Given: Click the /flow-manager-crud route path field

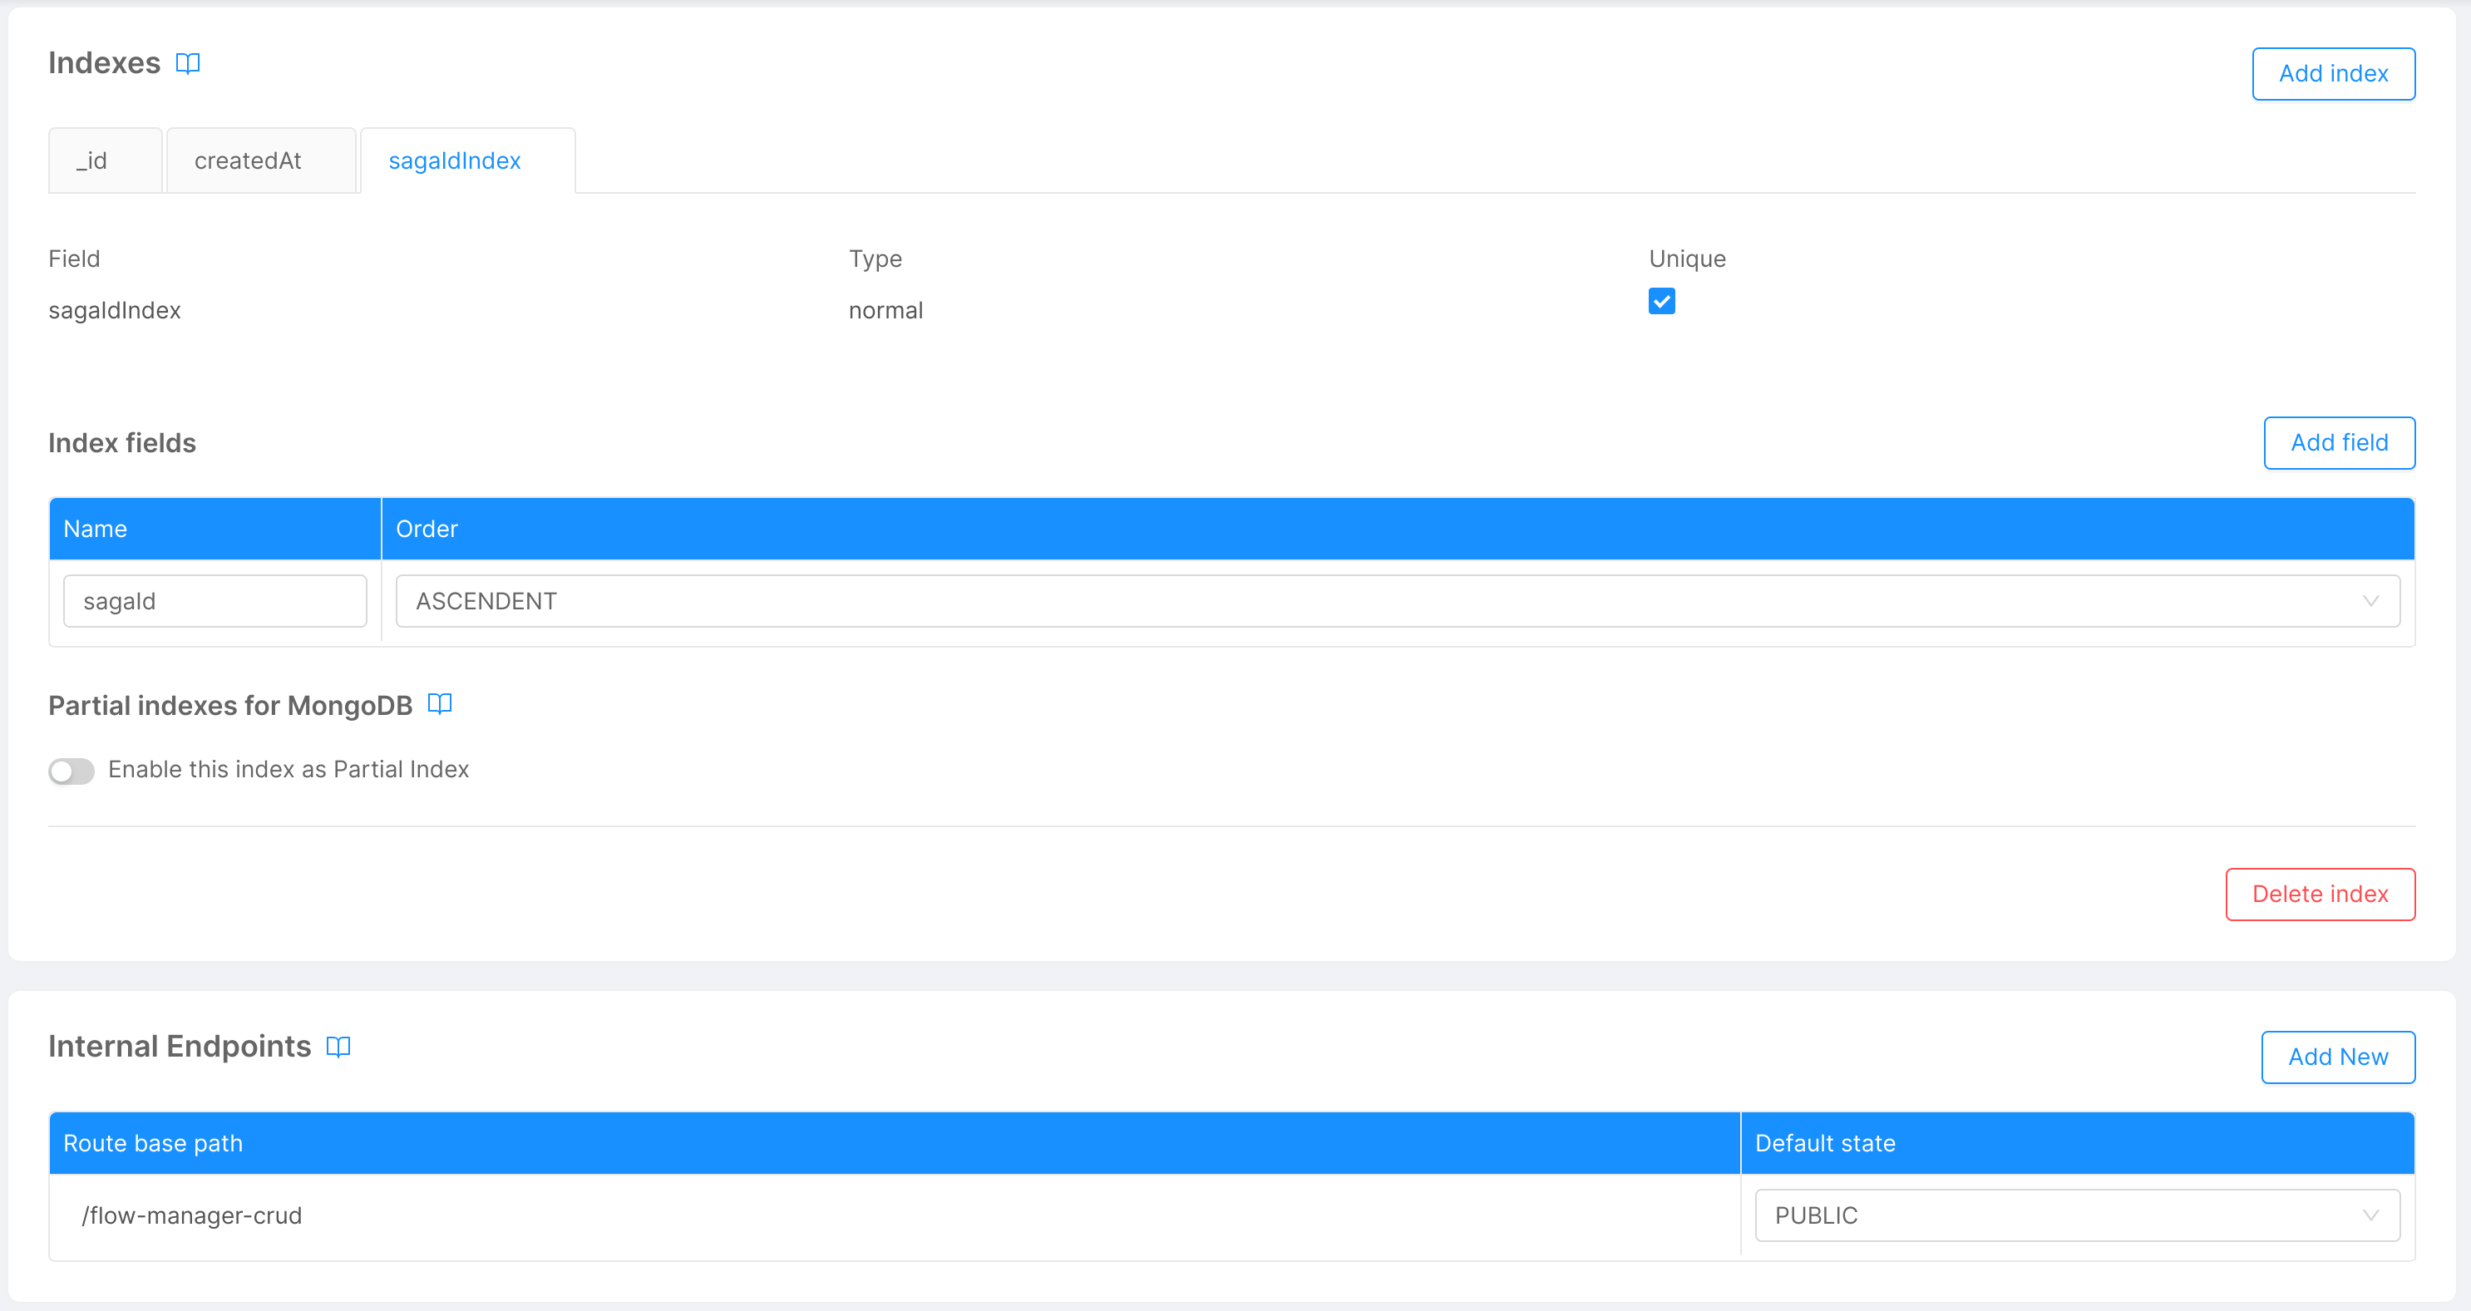Looking at the screenshot, I should 892,1215.
